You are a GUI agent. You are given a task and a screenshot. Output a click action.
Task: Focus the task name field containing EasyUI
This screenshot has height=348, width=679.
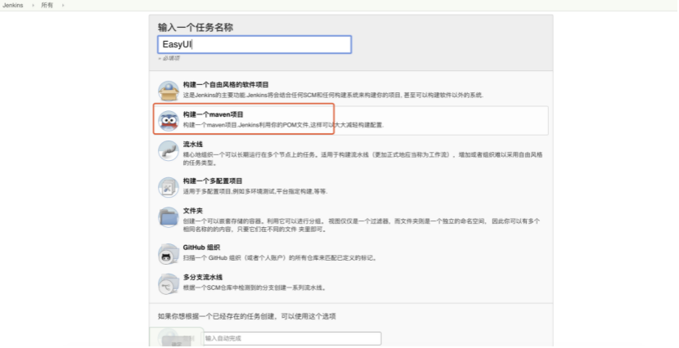point(254,45)
